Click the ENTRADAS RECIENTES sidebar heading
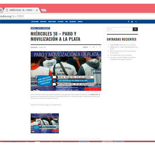 click(122, 39)
